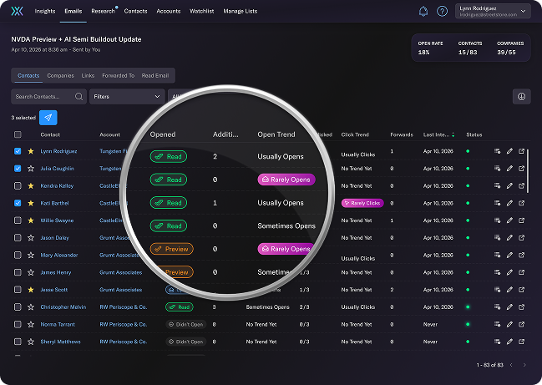Switch to the Links tab

point(88,75)
